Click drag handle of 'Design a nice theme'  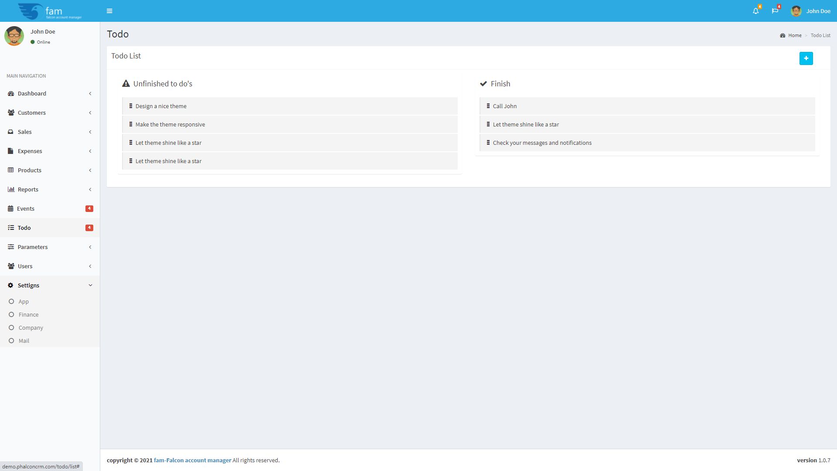(130, 106)
